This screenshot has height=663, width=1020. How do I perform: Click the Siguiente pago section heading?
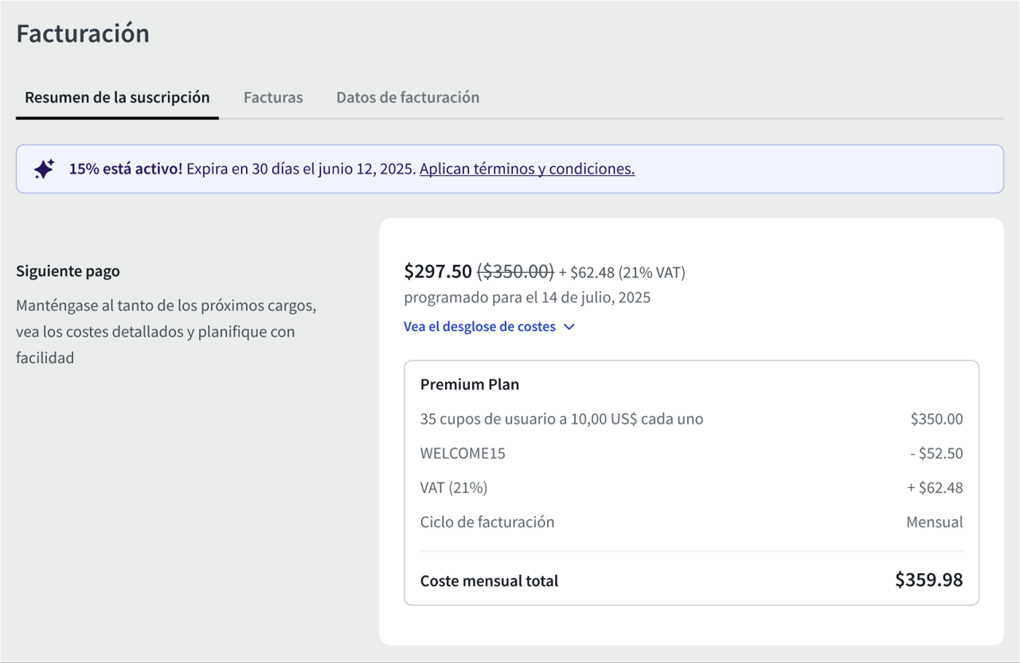pos(68,271)
